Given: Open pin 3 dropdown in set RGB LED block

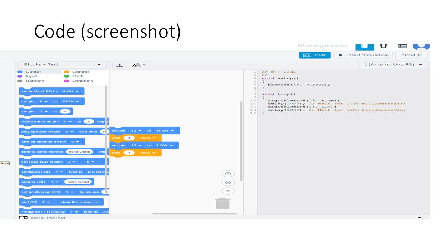Looking at the screenshot, I should coord(72,162).
